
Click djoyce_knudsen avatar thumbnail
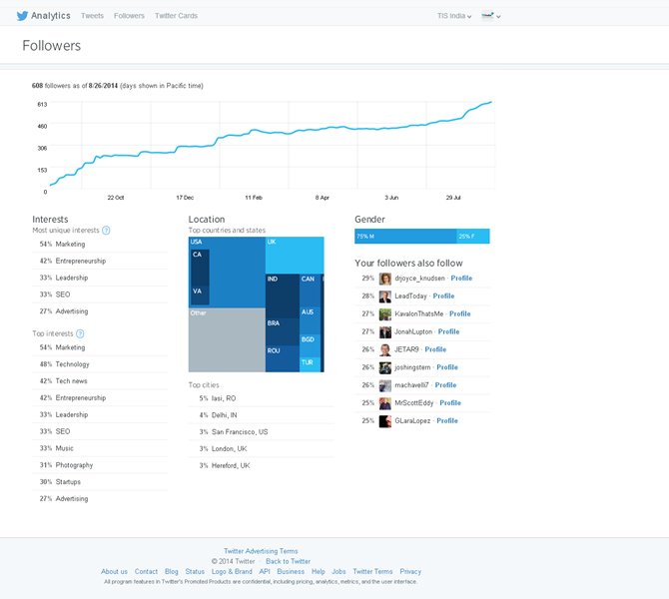pos(384,279)
